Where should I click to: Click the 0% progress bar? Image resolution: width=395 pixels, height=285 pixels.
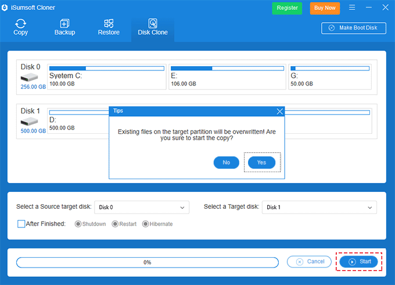(148, 262)
